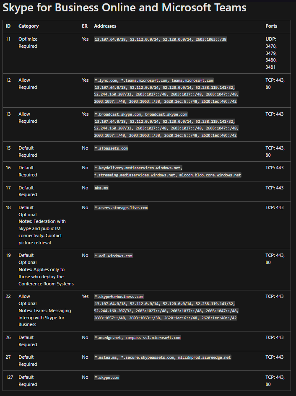Screen dimensions: 296x396
Task: Click the ID column header
Action: [8, 26]
